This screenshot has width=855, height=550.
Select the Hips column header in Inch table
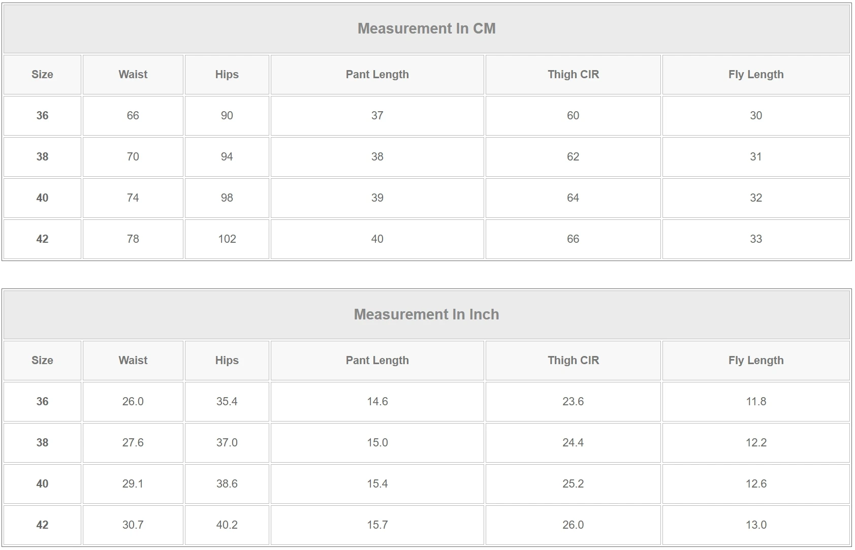(x=227, y=361)
